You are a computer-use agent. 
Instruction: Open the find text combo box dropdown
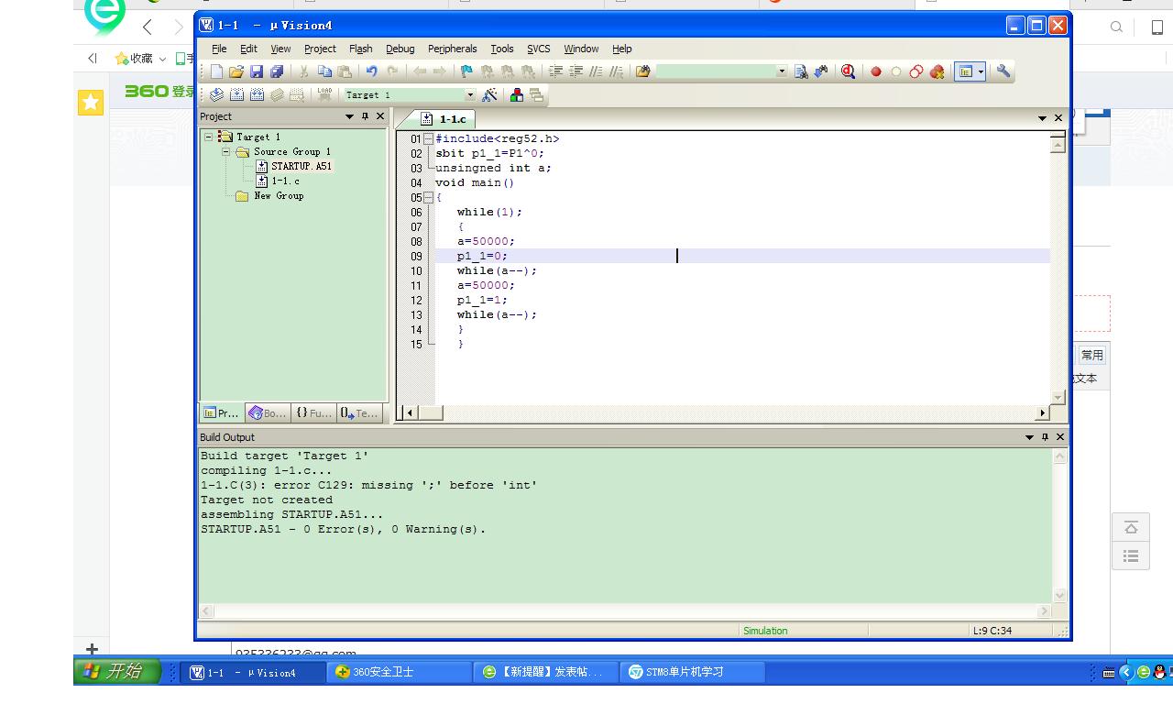pyautogui.click(x=782, y=71)
